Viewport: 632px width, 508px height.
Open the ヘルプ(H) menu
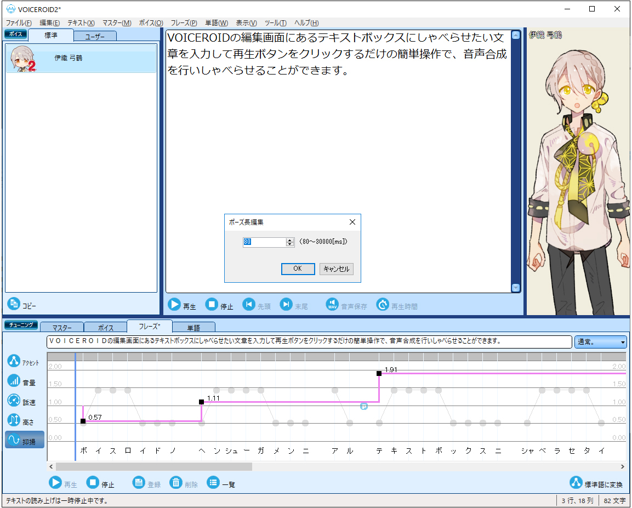306,23
